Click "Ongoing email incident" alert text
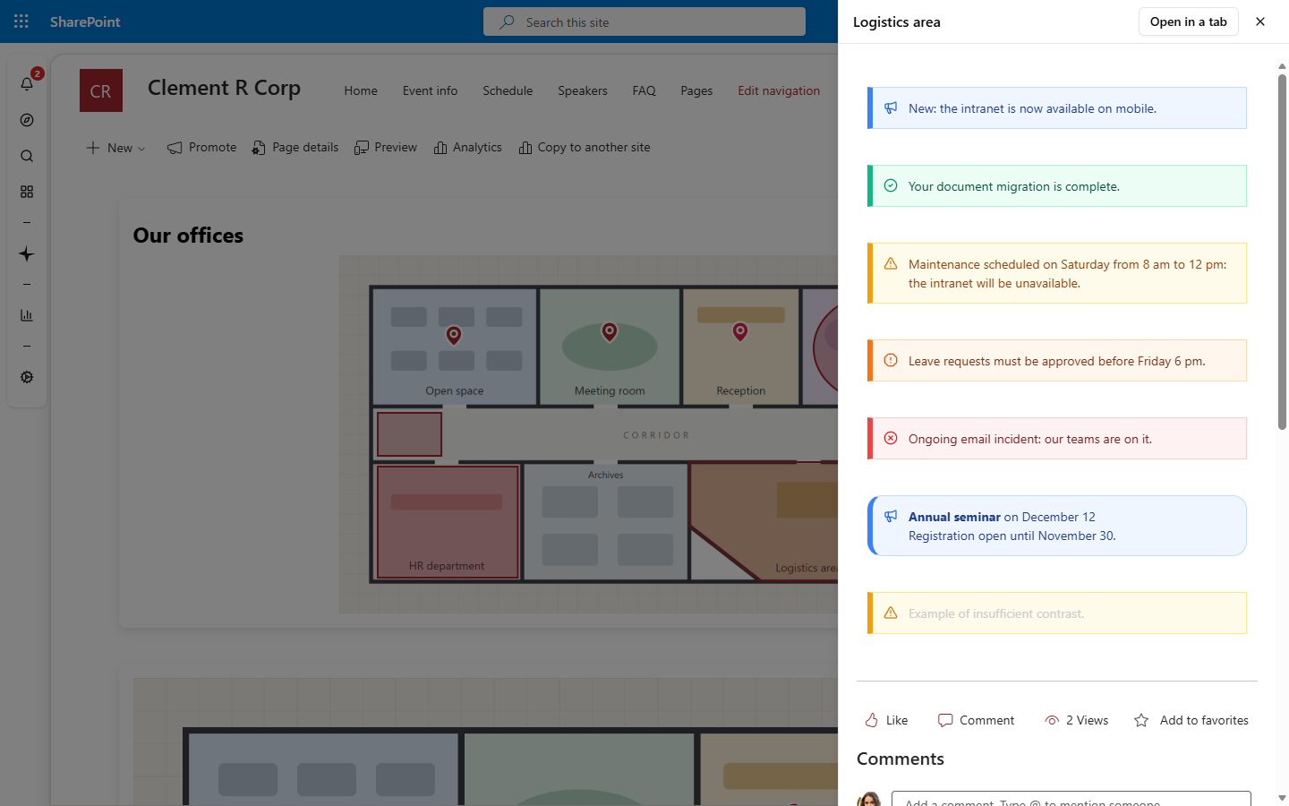Screen dimensions: 1289x806 [x=1030, y=439]
